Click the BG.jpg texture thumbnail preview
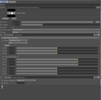101x100 pixels. pyautogui.click(x=11, y=13)
